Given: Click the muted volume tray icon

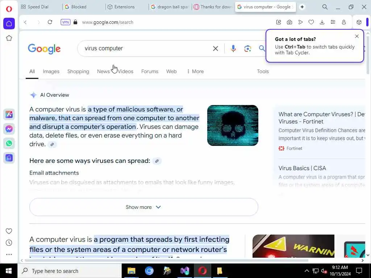Looking at the screenshot, I should (x=324, y=271).
